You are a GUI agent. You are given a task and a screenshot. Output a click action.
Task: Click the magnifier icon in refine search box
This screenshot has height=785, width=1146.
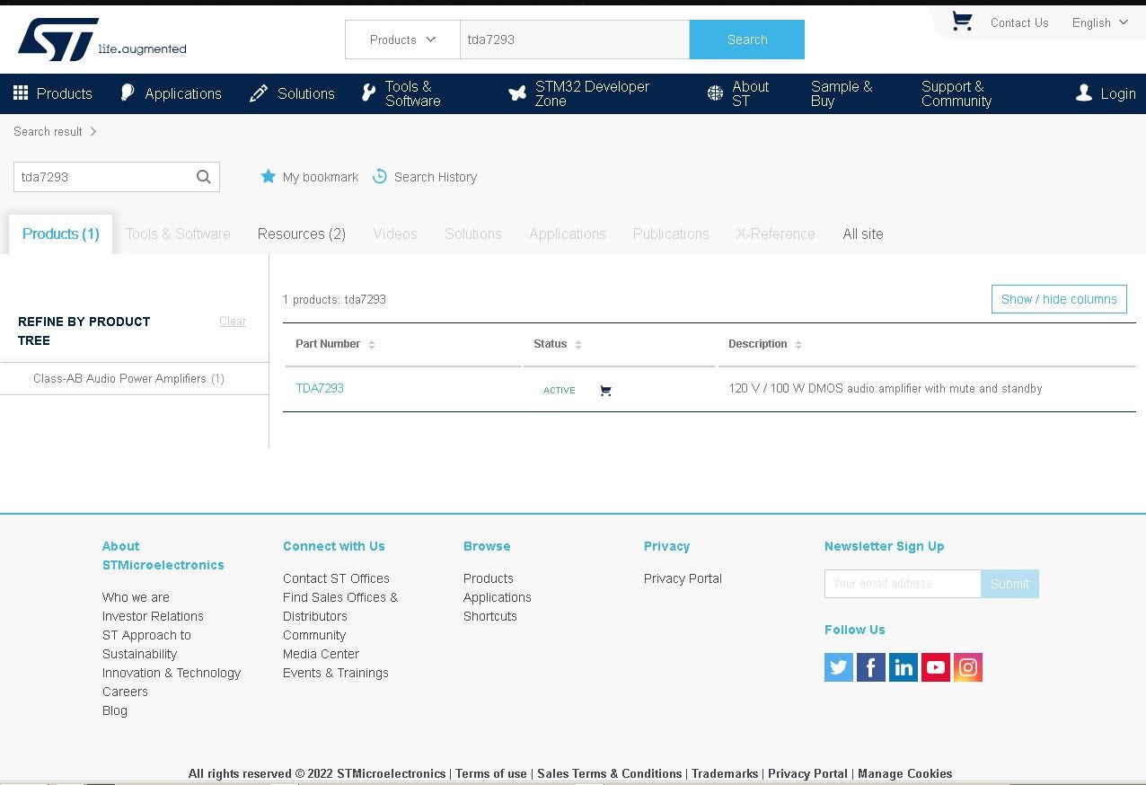(x=204, y=177)
